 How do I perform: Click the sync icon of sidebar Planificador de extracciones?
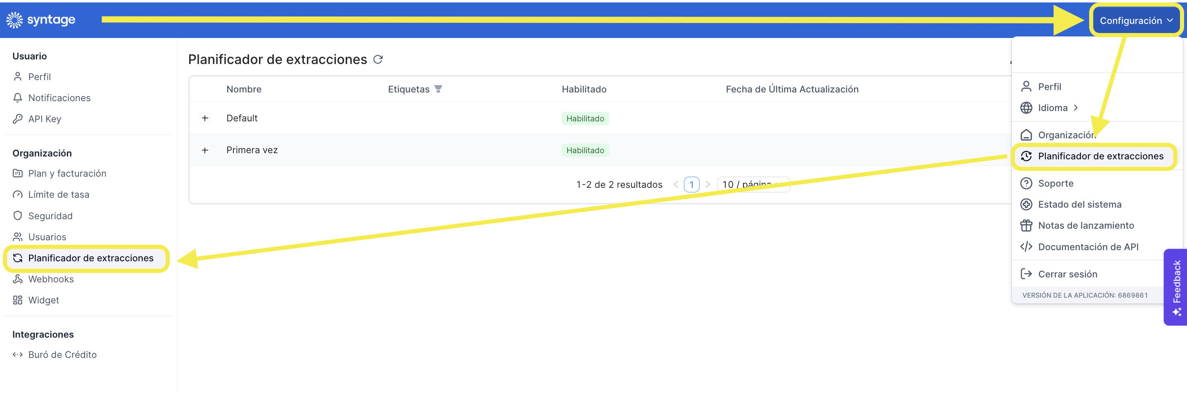tap(17, 258)
